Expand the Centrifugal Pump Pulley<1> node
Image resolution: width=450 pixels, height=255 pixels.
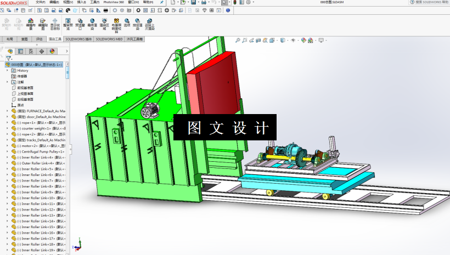8,151
